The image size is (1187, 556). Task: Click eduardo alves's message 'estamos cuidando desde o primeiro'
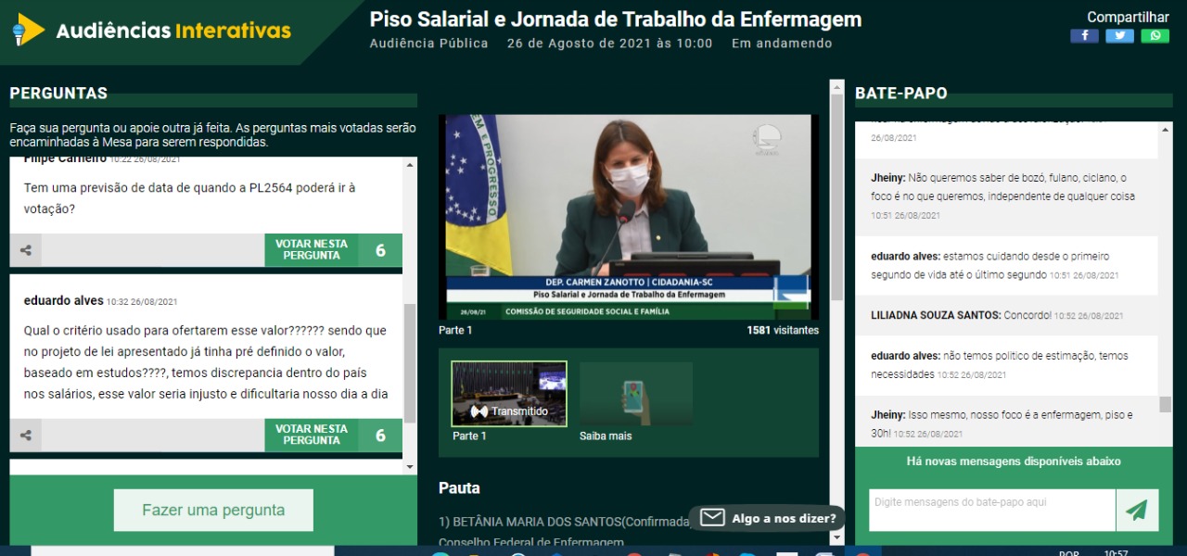pyautogui.click(x=1006, y=265)
